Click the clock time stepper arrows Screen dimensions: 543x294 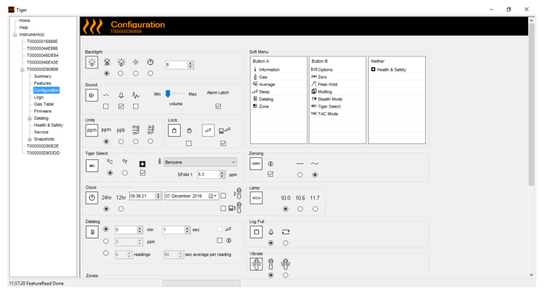(x=158, y=196)
